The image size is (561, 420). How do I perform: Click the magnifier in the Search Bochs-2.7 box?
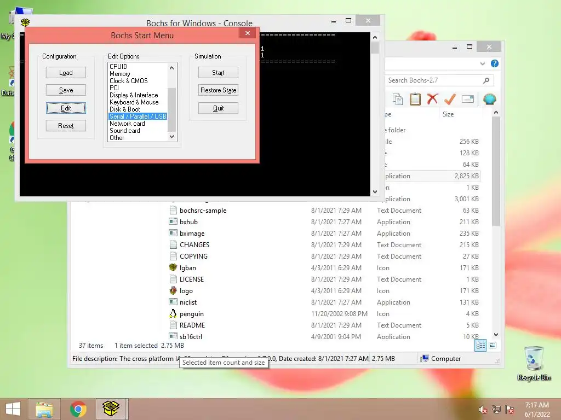pyautogui.click(x=486, y=80)
